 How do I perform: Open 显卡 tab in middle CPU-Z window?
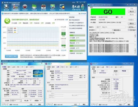click(x=71, y=67)
